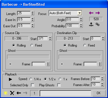Click the optimize transition icon with the down arrow
This screenshot has height=98, width=108.
point(91,24)
